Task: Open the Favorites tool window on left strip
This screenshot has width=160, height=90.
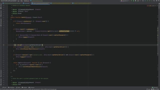Action: pyautogui.click(x=1, y=82)
